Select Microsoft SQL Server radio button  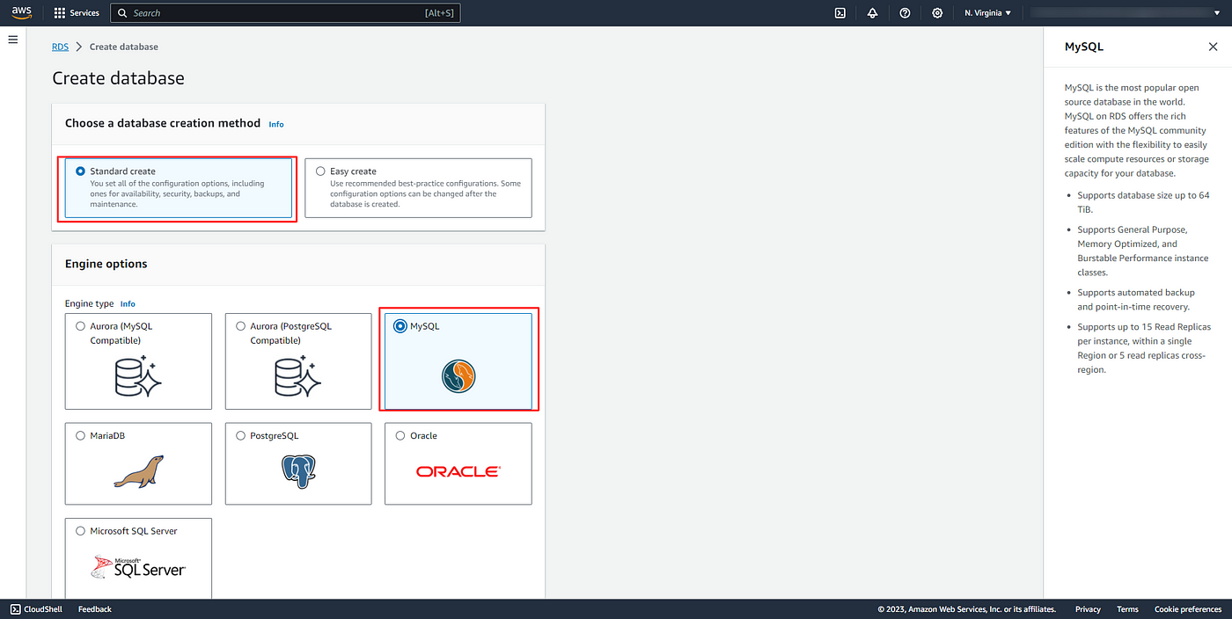pyautogui.click(x=81, y=531)
